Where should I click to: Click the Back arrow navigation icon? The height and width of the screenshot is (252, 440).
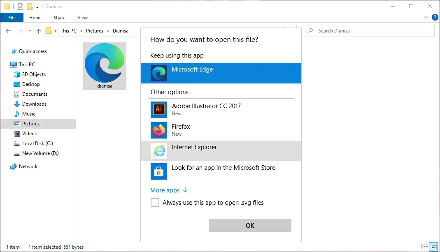[8, 31]
